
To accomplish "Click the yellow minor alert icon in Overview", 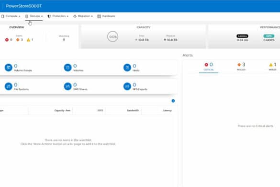I will click(28, 40).
